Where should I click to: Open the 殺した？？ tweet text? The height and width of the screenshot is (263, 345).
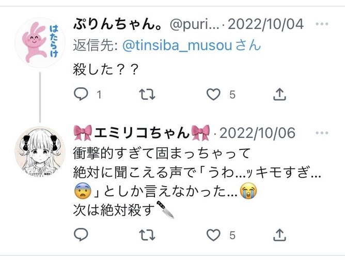point(105,69)
